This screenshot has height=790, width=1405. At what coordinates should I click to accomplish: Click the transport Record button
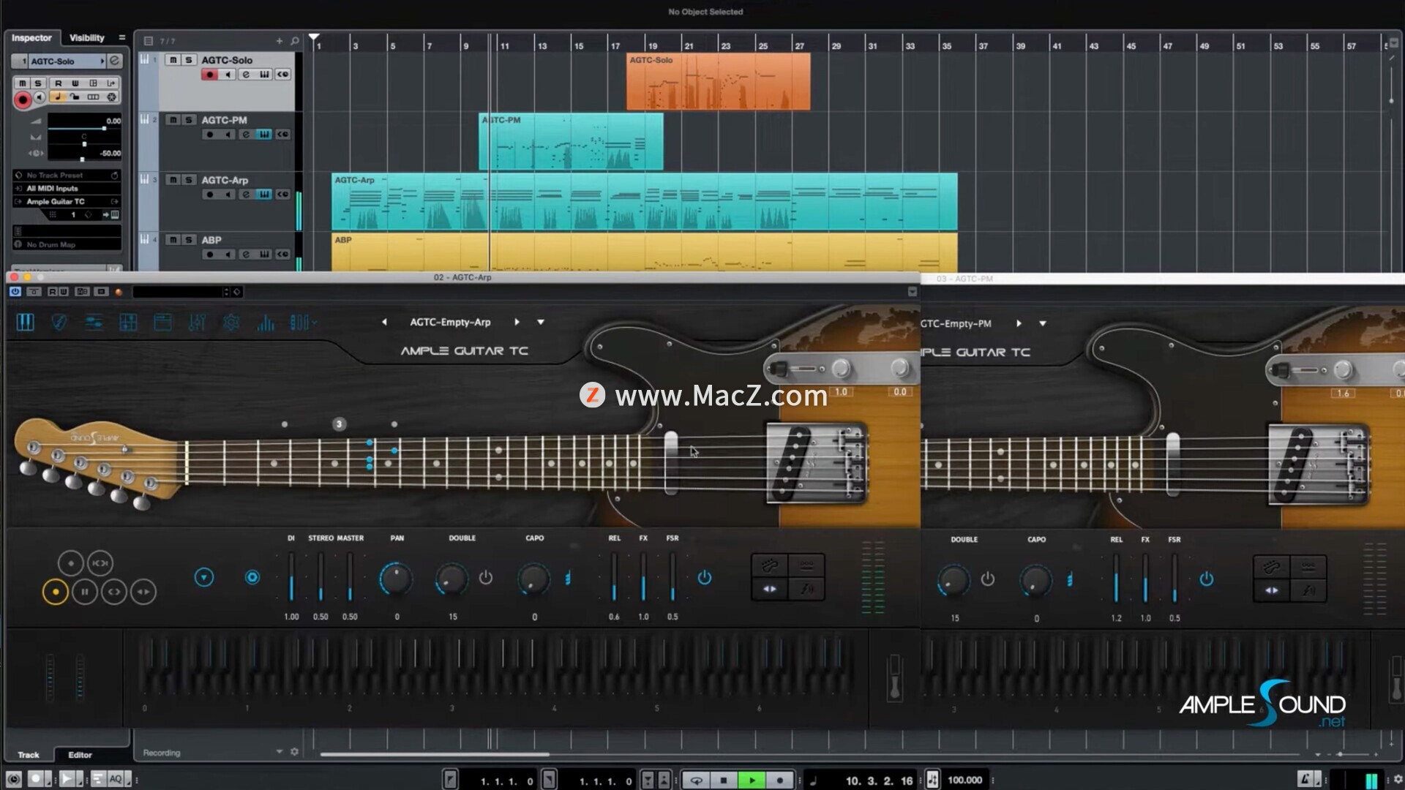[779, 780]
